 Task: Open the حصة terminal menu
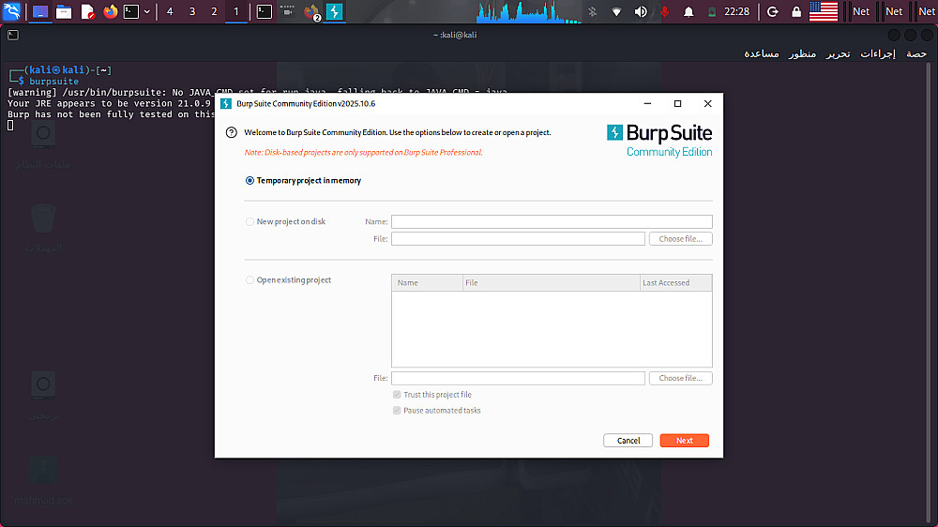[x=915, y=53]
